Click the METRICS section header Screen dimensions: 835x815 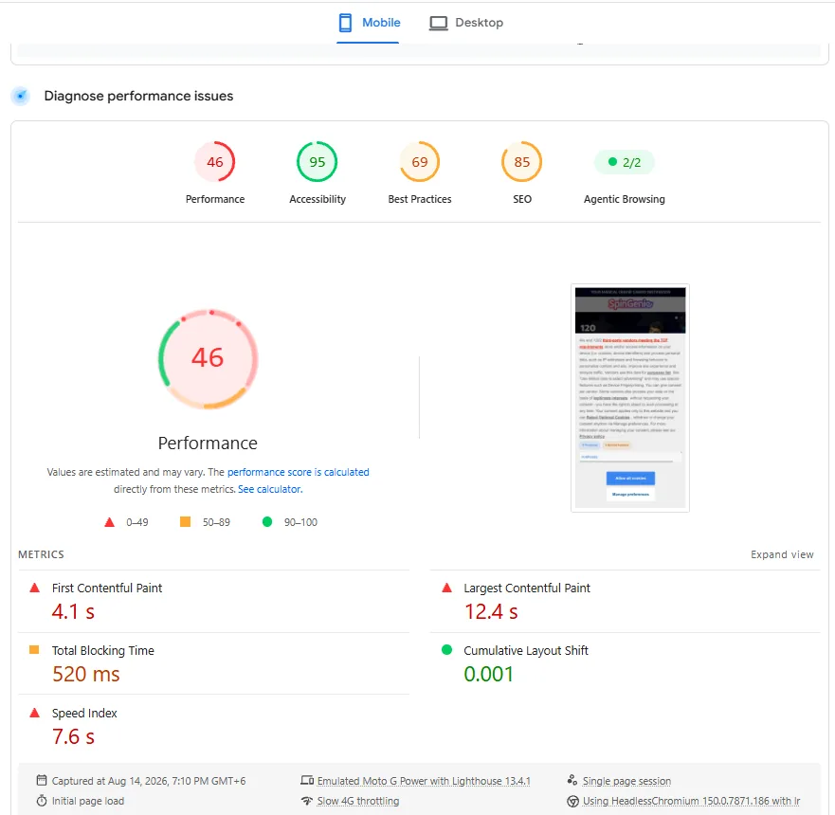click(41, 554)
